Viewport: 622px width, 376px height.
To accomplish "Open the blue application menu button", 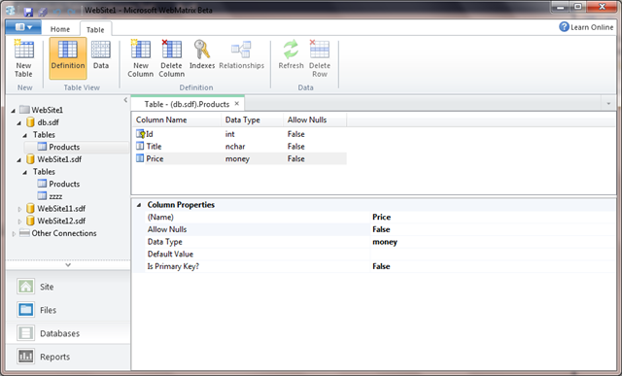I will 23,27.
